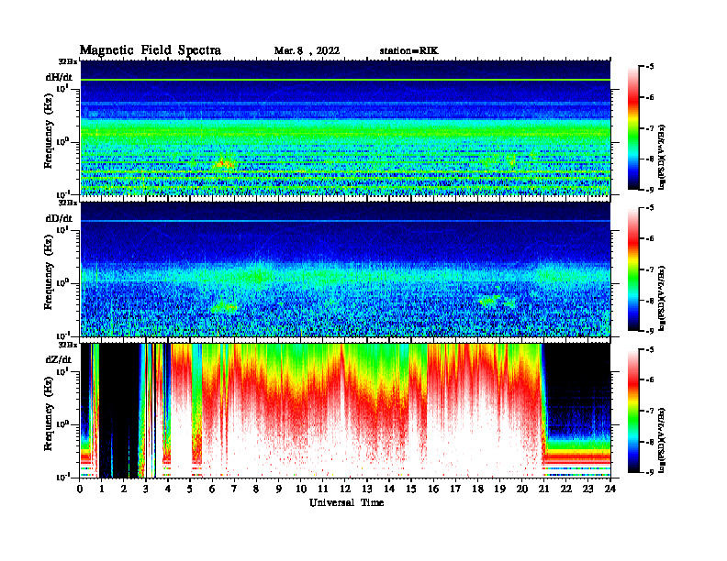This screenshot has height=561, width=727.
Task: Click hour 12 on the Universal Time axis
Action: click(x=345, y=489)
